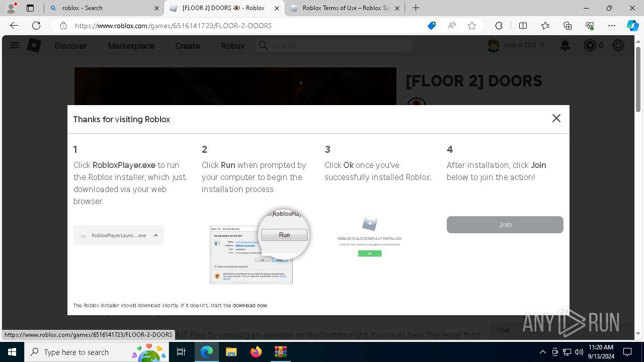
Task: Open WinRAR from taskbar
Action: click(280, 352)
